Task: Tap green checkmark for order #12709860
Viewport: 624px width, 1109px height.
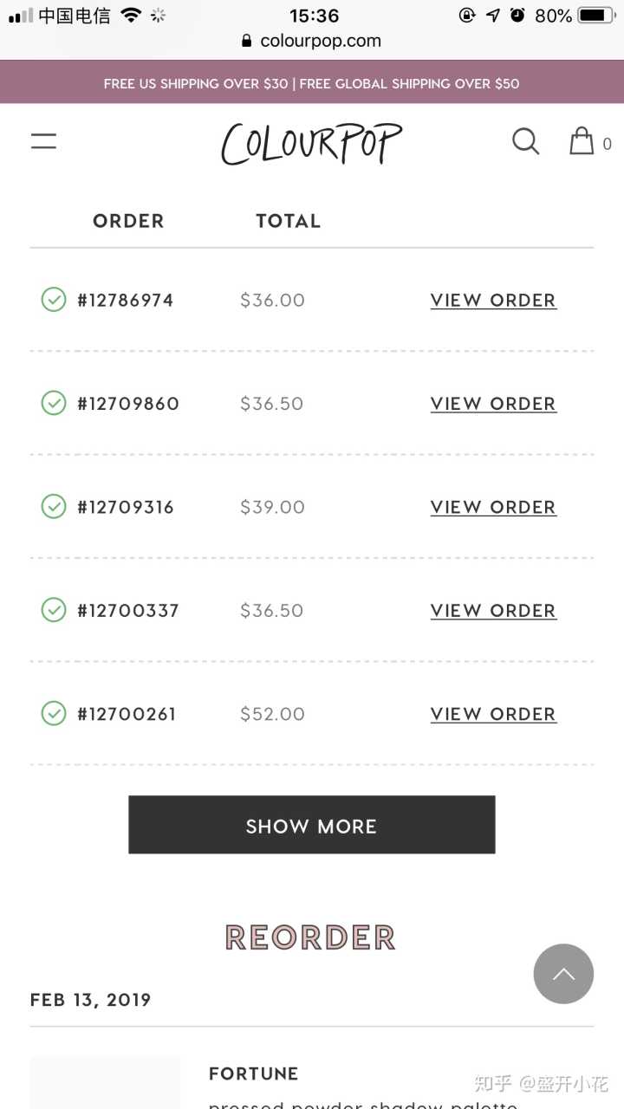Action: click(54, 403)
